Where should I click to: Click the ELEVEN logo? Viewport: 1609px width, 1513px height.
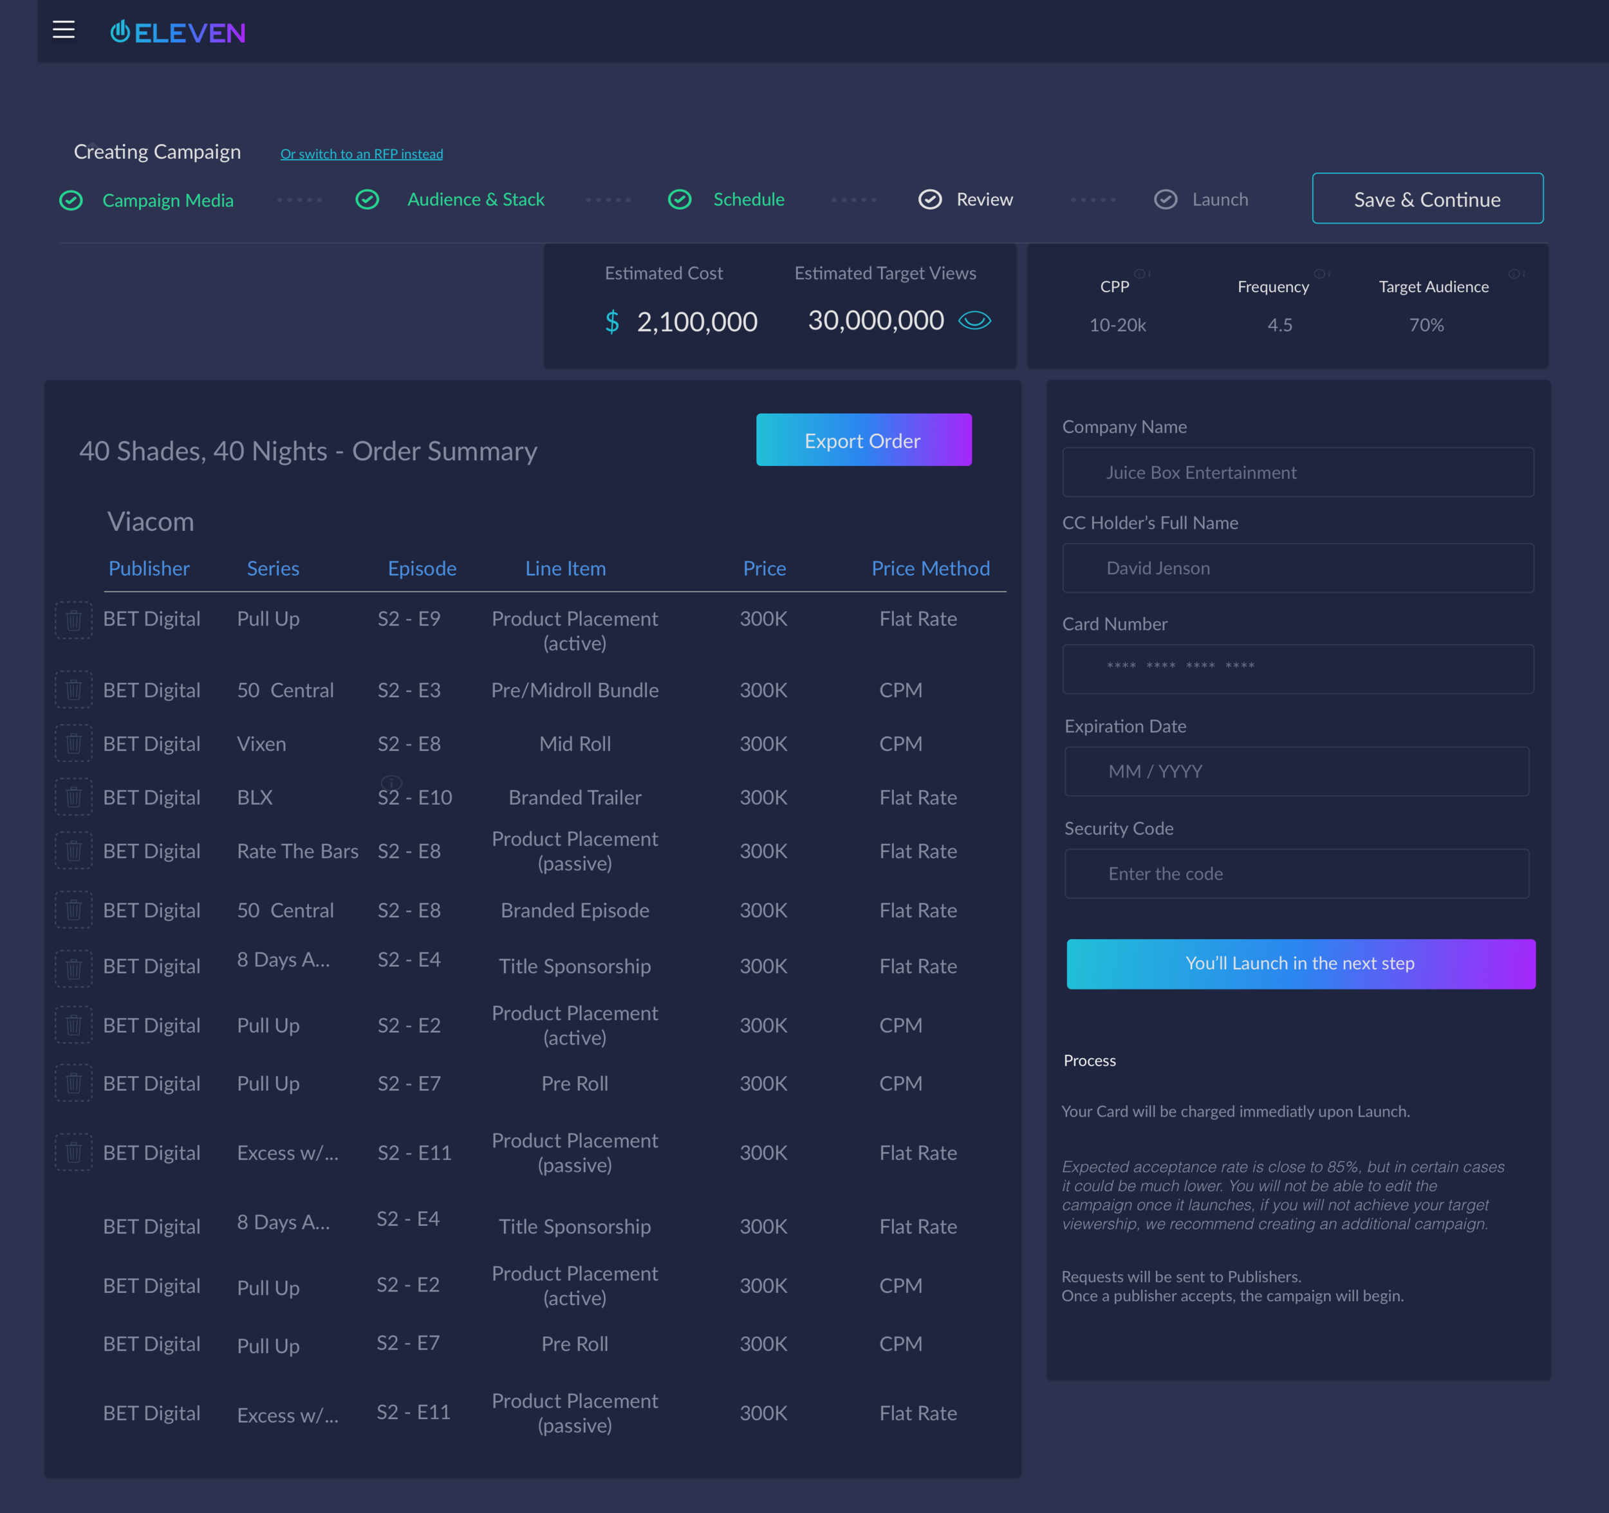tap(178, 32)
